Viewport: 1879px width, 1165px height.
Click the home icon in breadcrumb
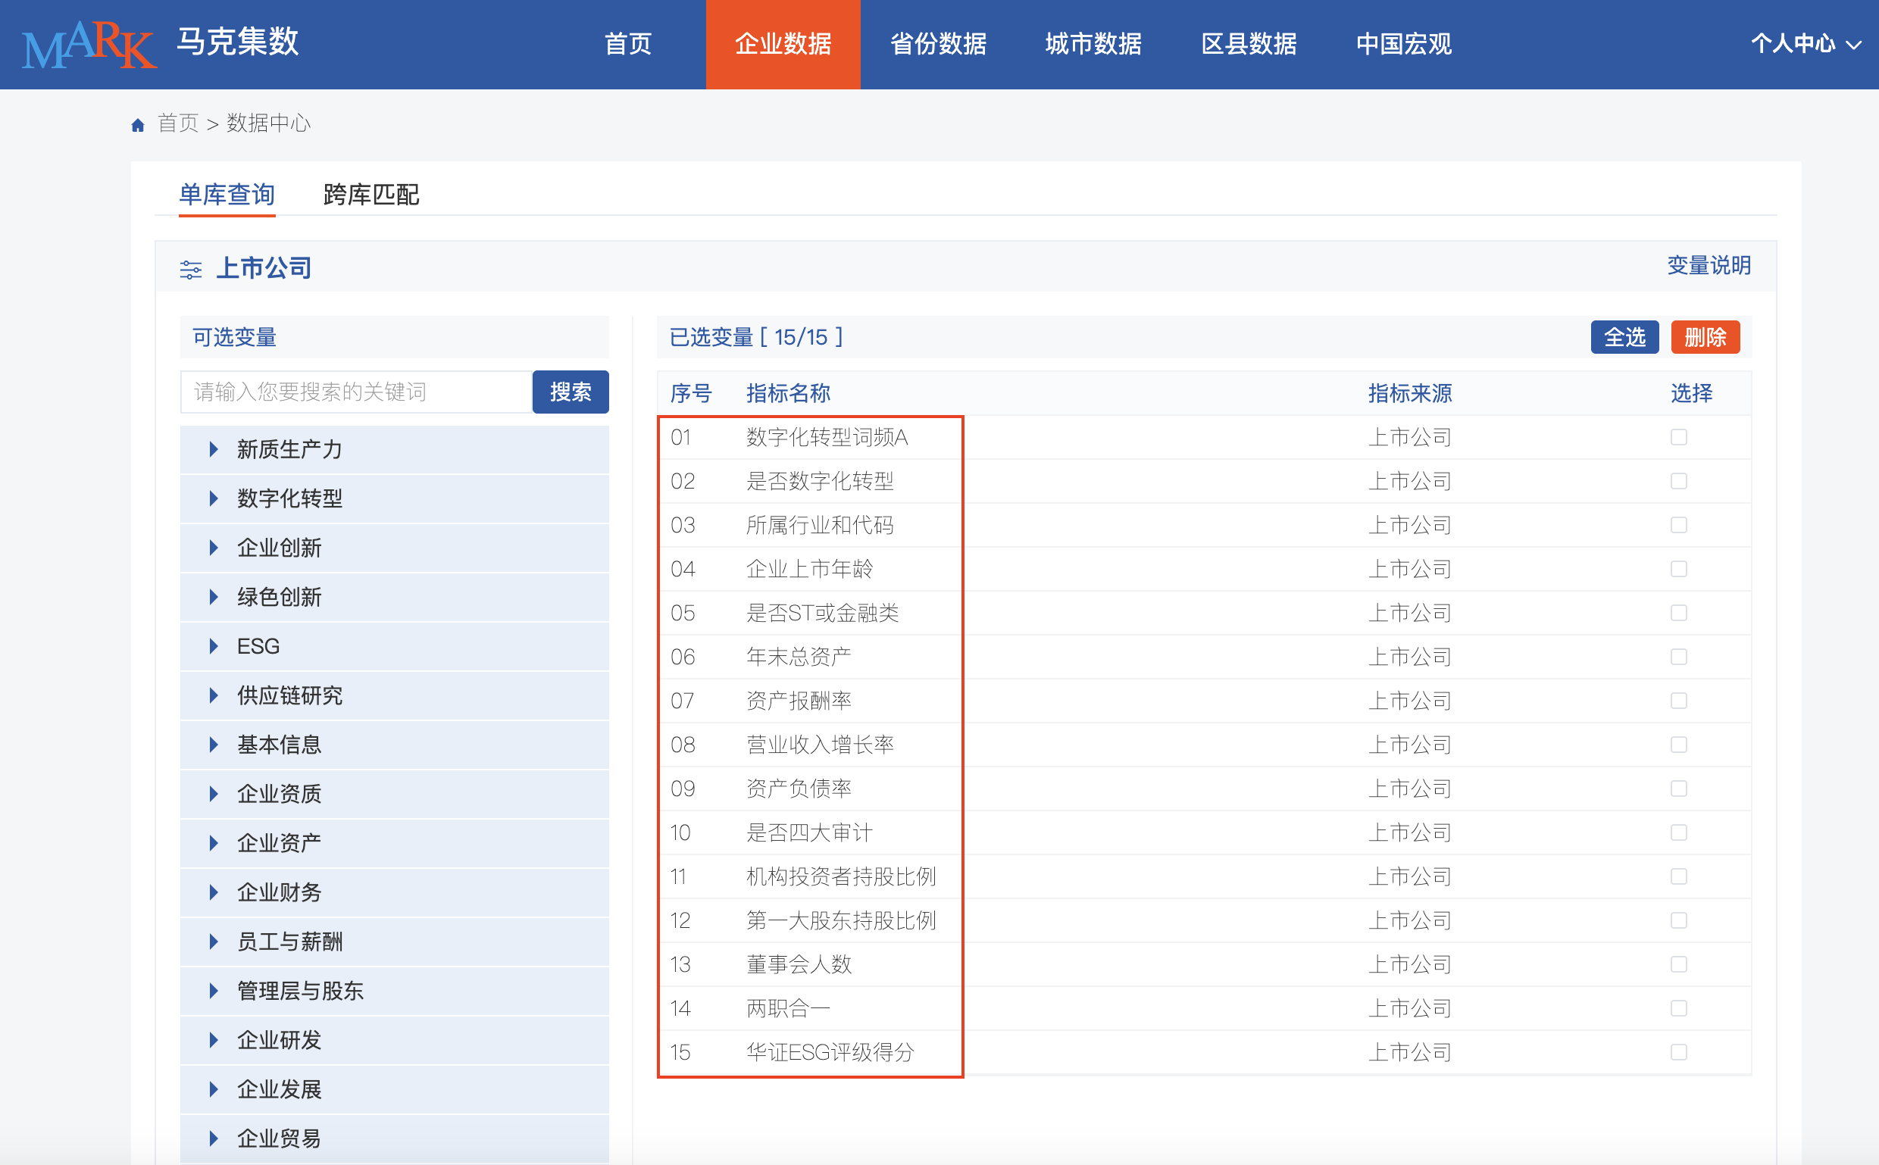(x=138, y=125)
